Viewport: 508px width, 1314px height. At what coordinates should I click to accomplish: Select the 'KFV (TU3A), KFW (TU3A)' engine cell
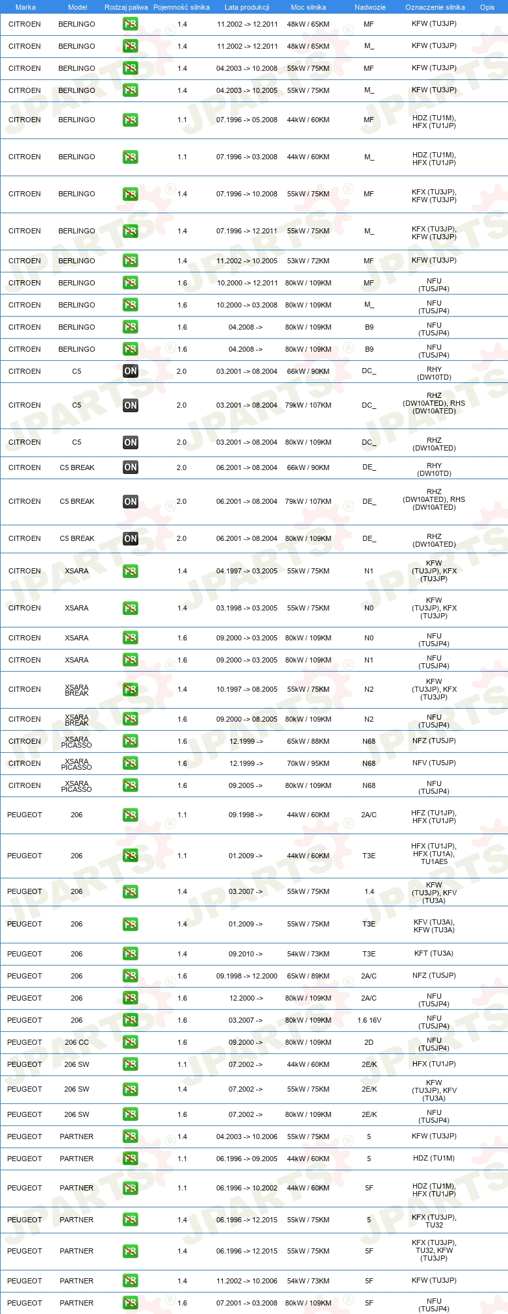434,926
